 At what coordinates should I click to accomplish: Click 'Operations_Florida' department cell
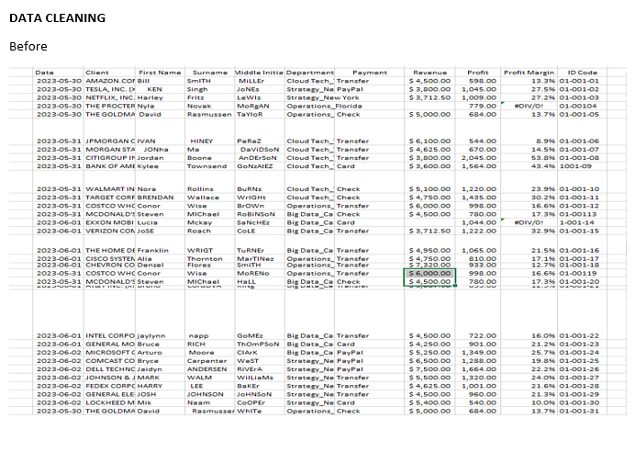[325, 107]
